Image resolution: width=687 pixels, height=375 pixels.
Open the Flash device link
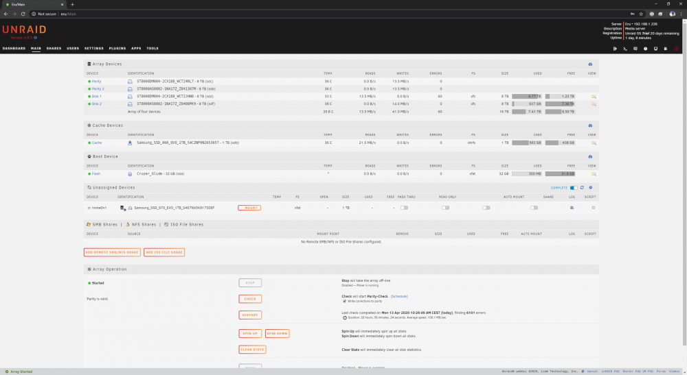click(x=96, y=174)
